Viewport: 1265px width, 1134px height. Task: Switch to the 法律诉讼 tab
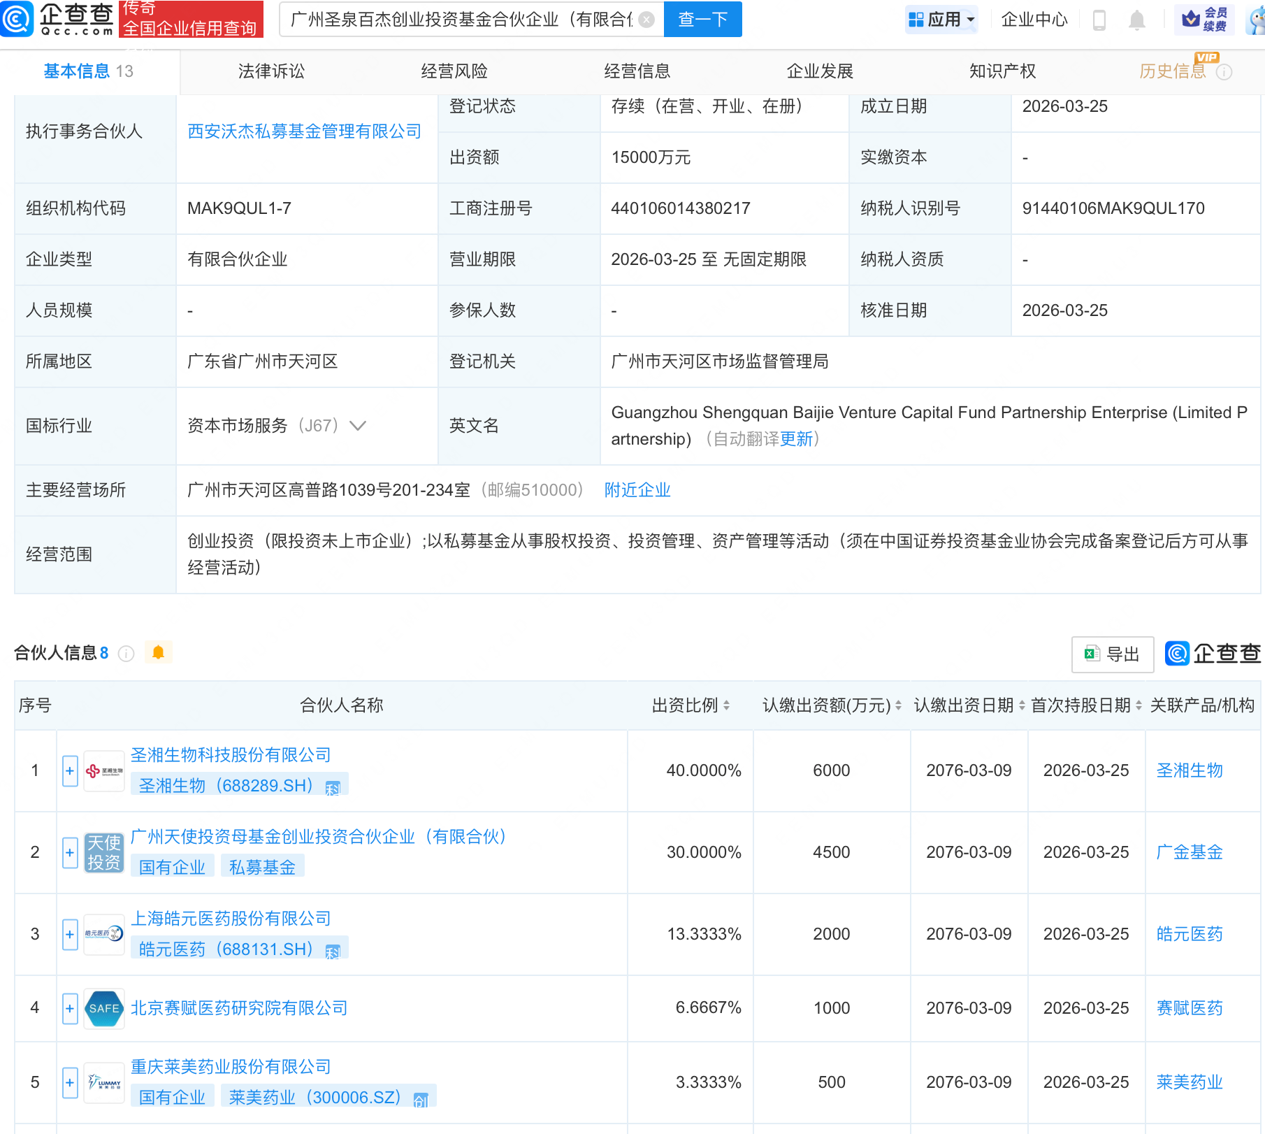point(271,71)
